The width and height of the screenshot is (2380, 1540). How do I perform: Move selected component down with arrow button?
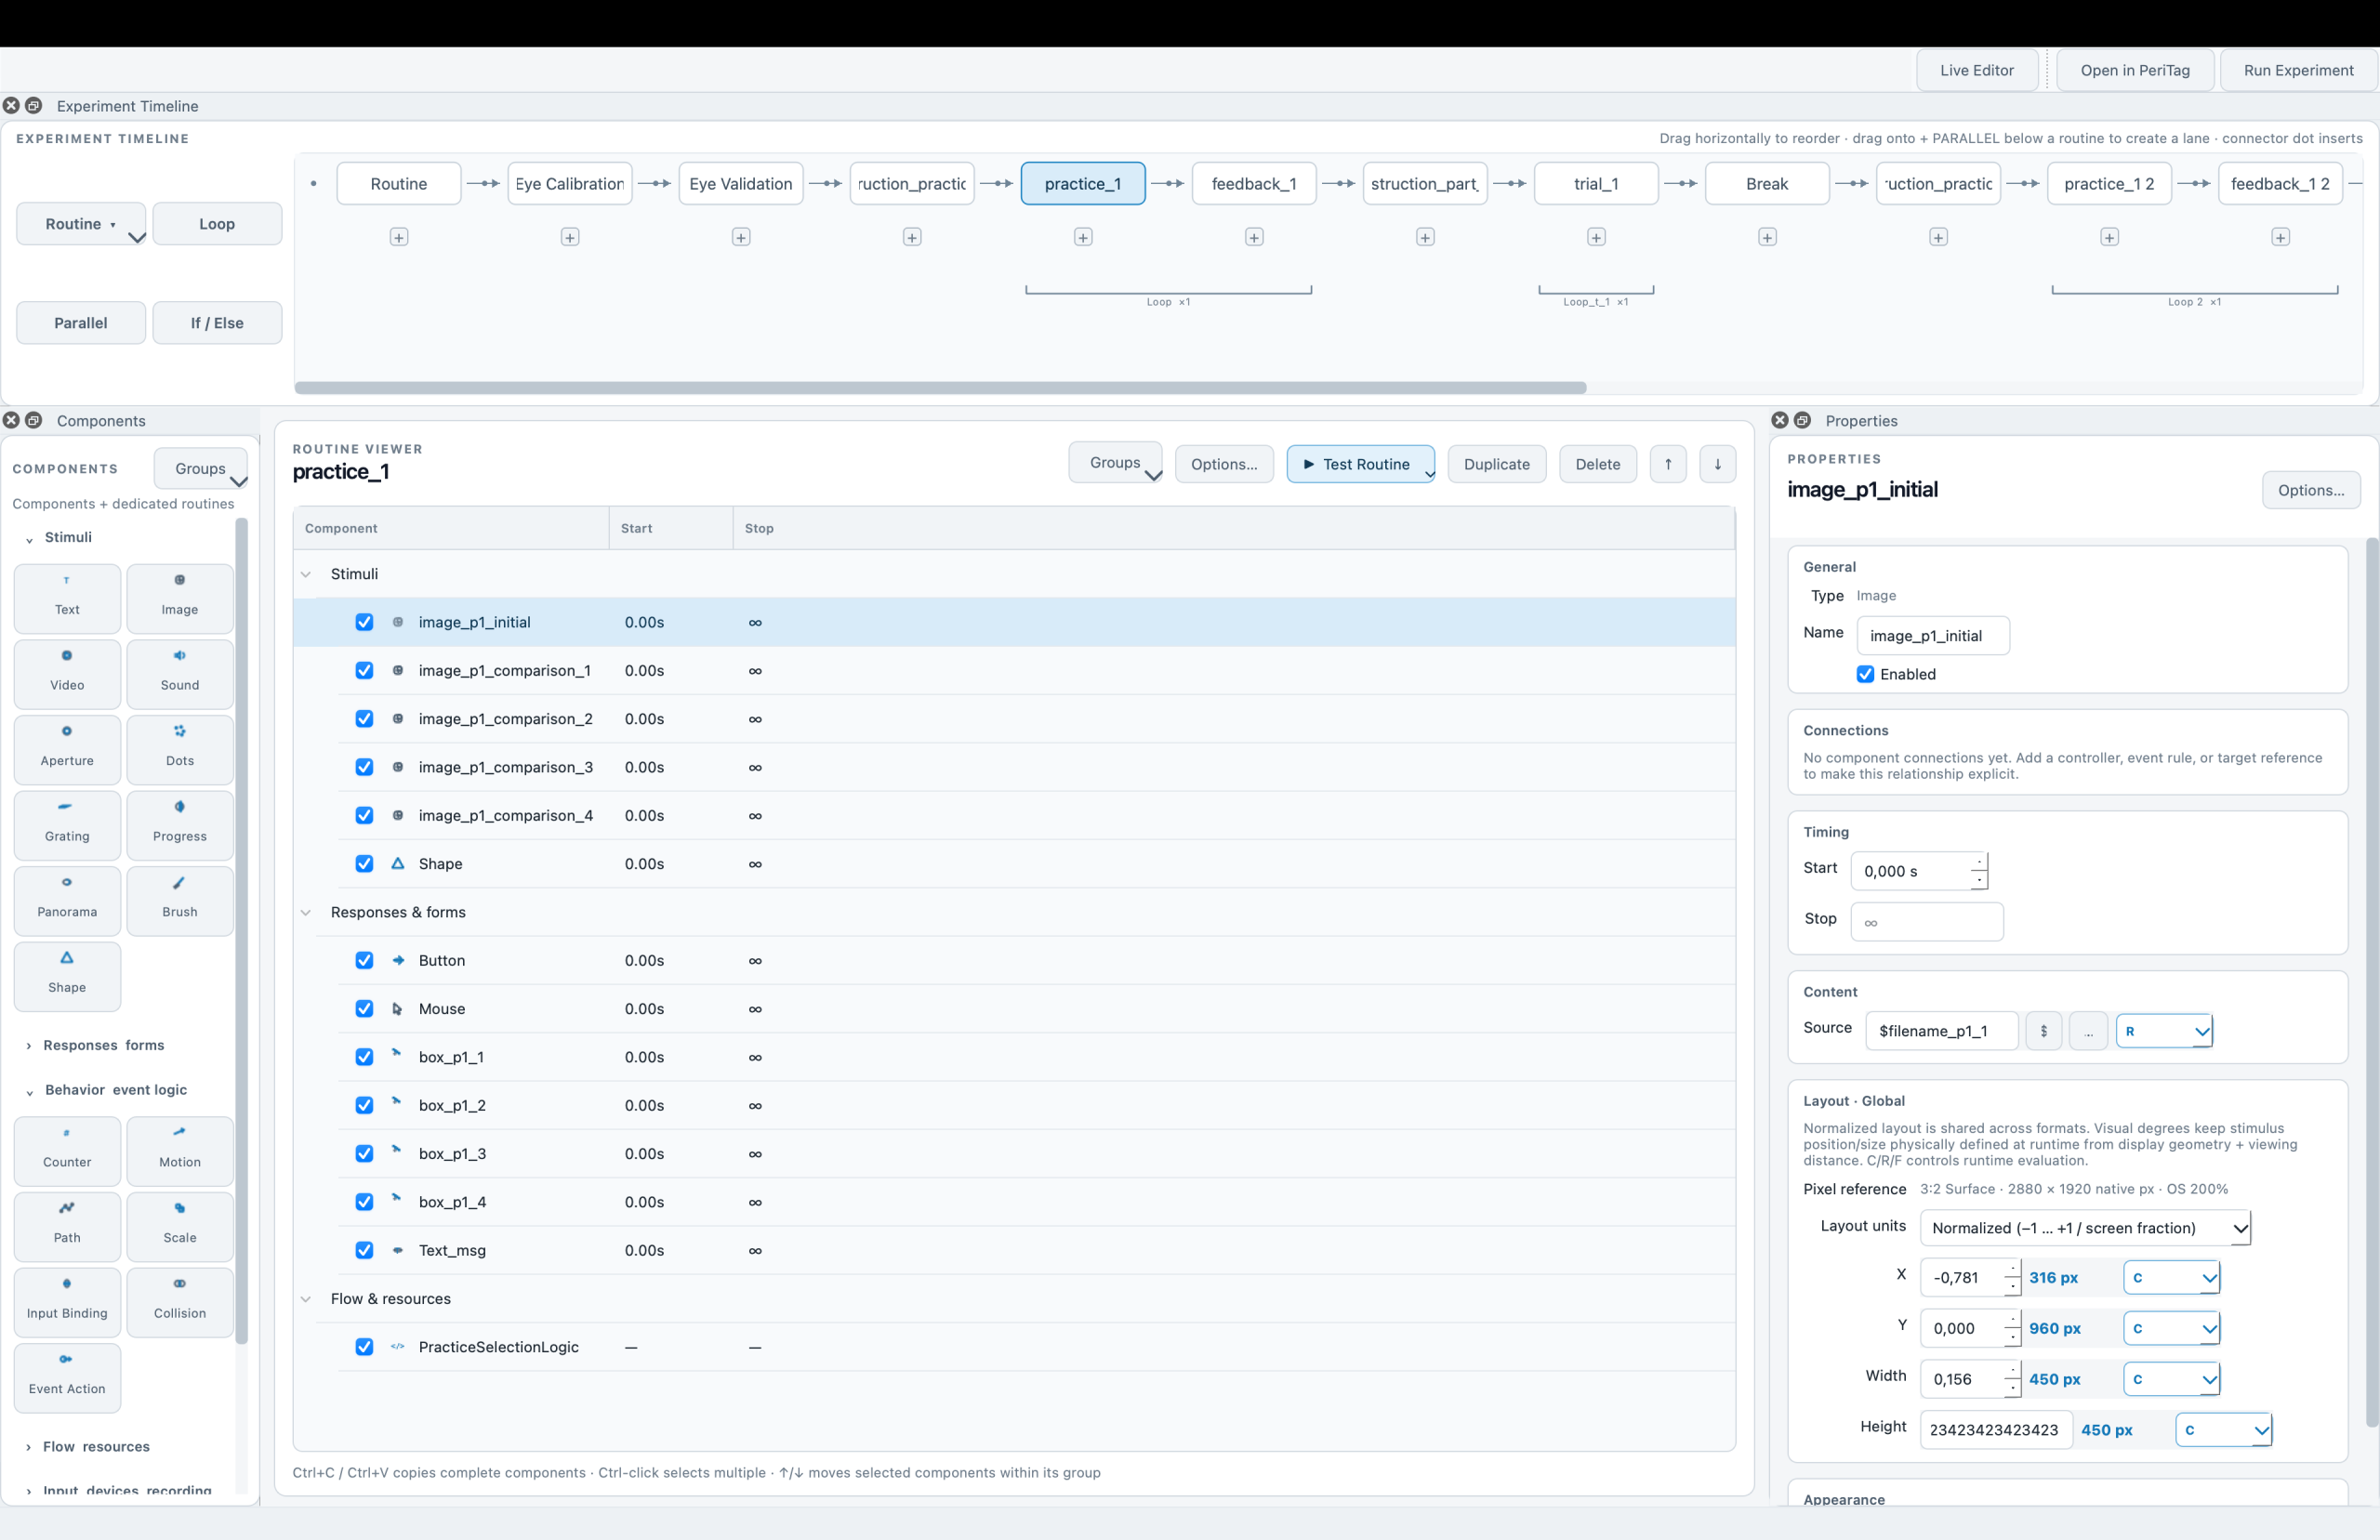pyautogui.click(x=1718, y=464)
